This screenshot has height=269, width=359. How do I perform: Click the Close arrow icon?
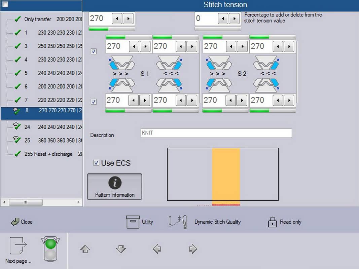click(15, 222)
